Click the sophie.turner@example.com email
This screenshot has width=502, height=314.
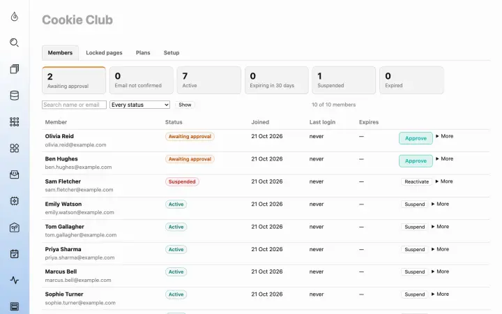pos(80,303)
